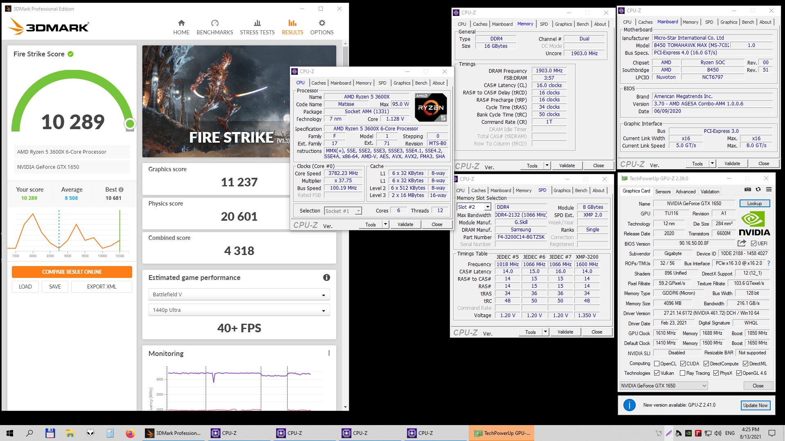Open the 1440p Ultra resolution dropdown
The image size is (785, 441).
[239, 310]
